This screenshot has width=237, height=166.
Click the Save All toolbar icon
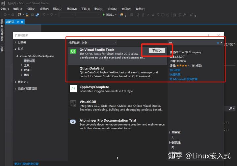[37, 15]
